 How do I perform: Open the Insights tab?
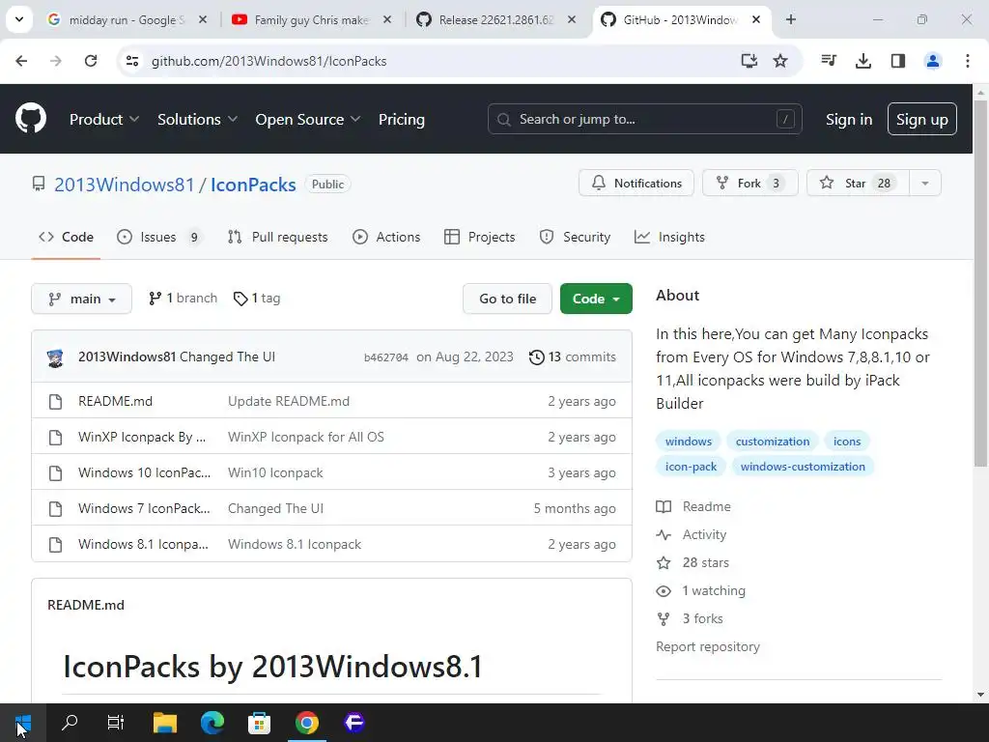tap(669, 238)
